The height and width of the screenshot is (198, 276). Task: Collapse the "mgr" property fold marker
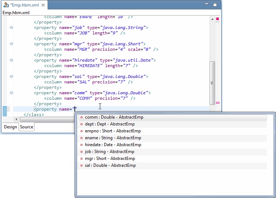[11, 44]
